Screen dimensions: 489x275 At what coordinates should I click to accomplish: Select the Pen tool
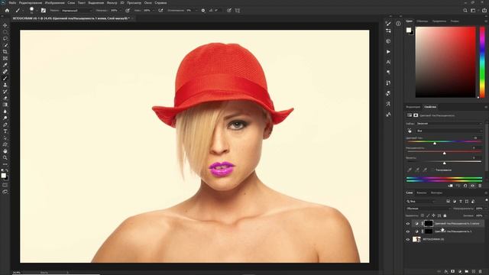pyautogui.click(x=5, y=125)
